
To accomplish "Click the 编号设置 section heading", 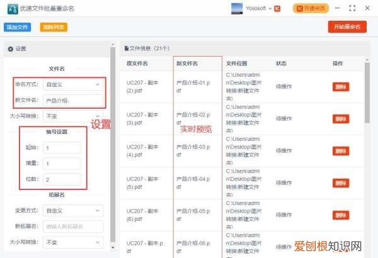I will click(57, 132).
